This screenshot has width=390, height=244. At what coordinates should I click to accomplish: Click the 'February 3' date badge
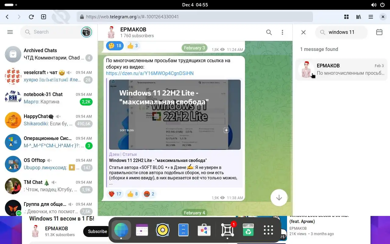click(x=194, y=48)
